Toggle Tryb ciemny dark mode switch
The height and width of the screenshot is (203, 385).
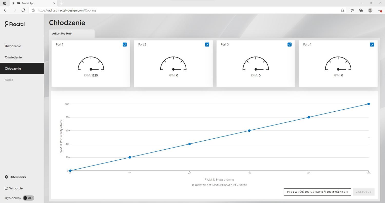pos(28,198)
